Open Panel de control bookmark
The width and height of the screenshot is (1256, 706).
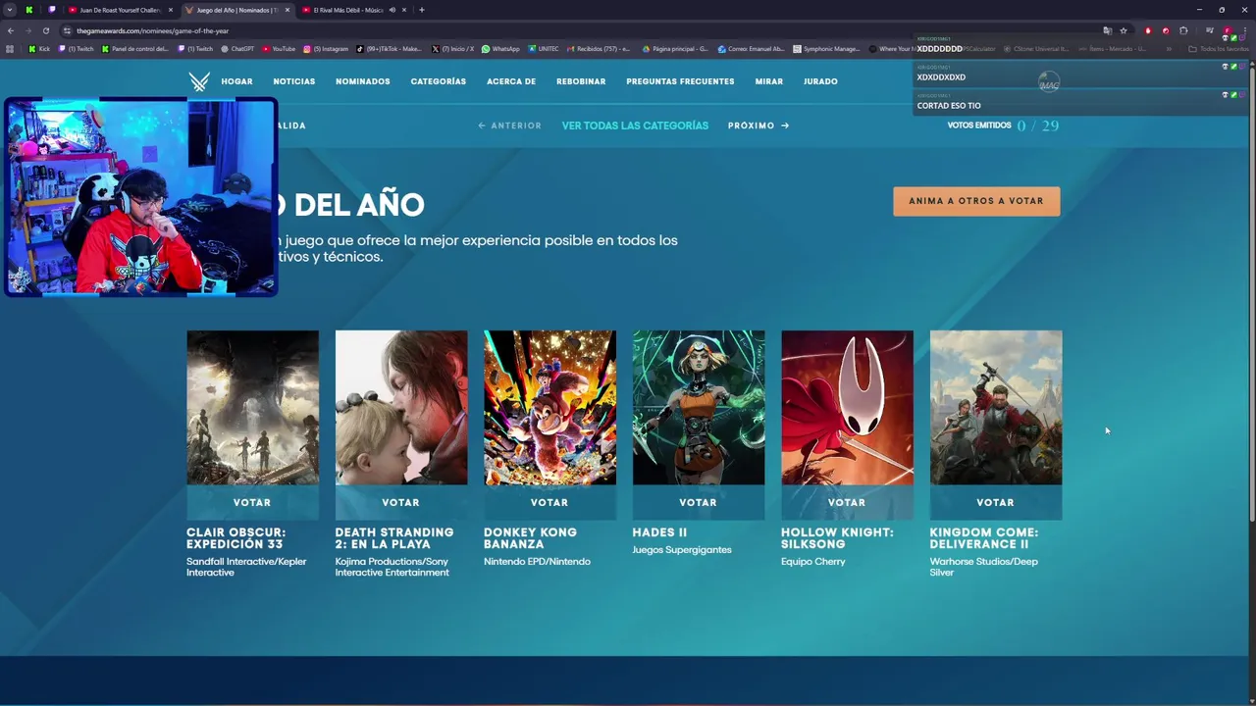coord(135,48)
